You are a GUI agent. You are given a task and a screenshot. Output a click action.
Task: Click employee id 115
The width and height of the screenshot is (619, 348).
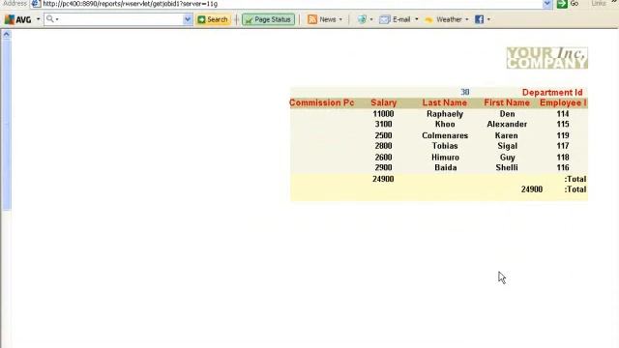coord(563,125)
